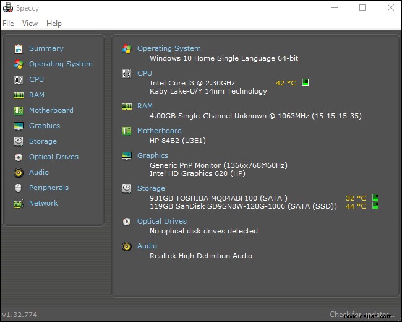Screen dimensions: 402x322
Task: Click disk icon beside Storage heading in summary
Action: [127, 188]
